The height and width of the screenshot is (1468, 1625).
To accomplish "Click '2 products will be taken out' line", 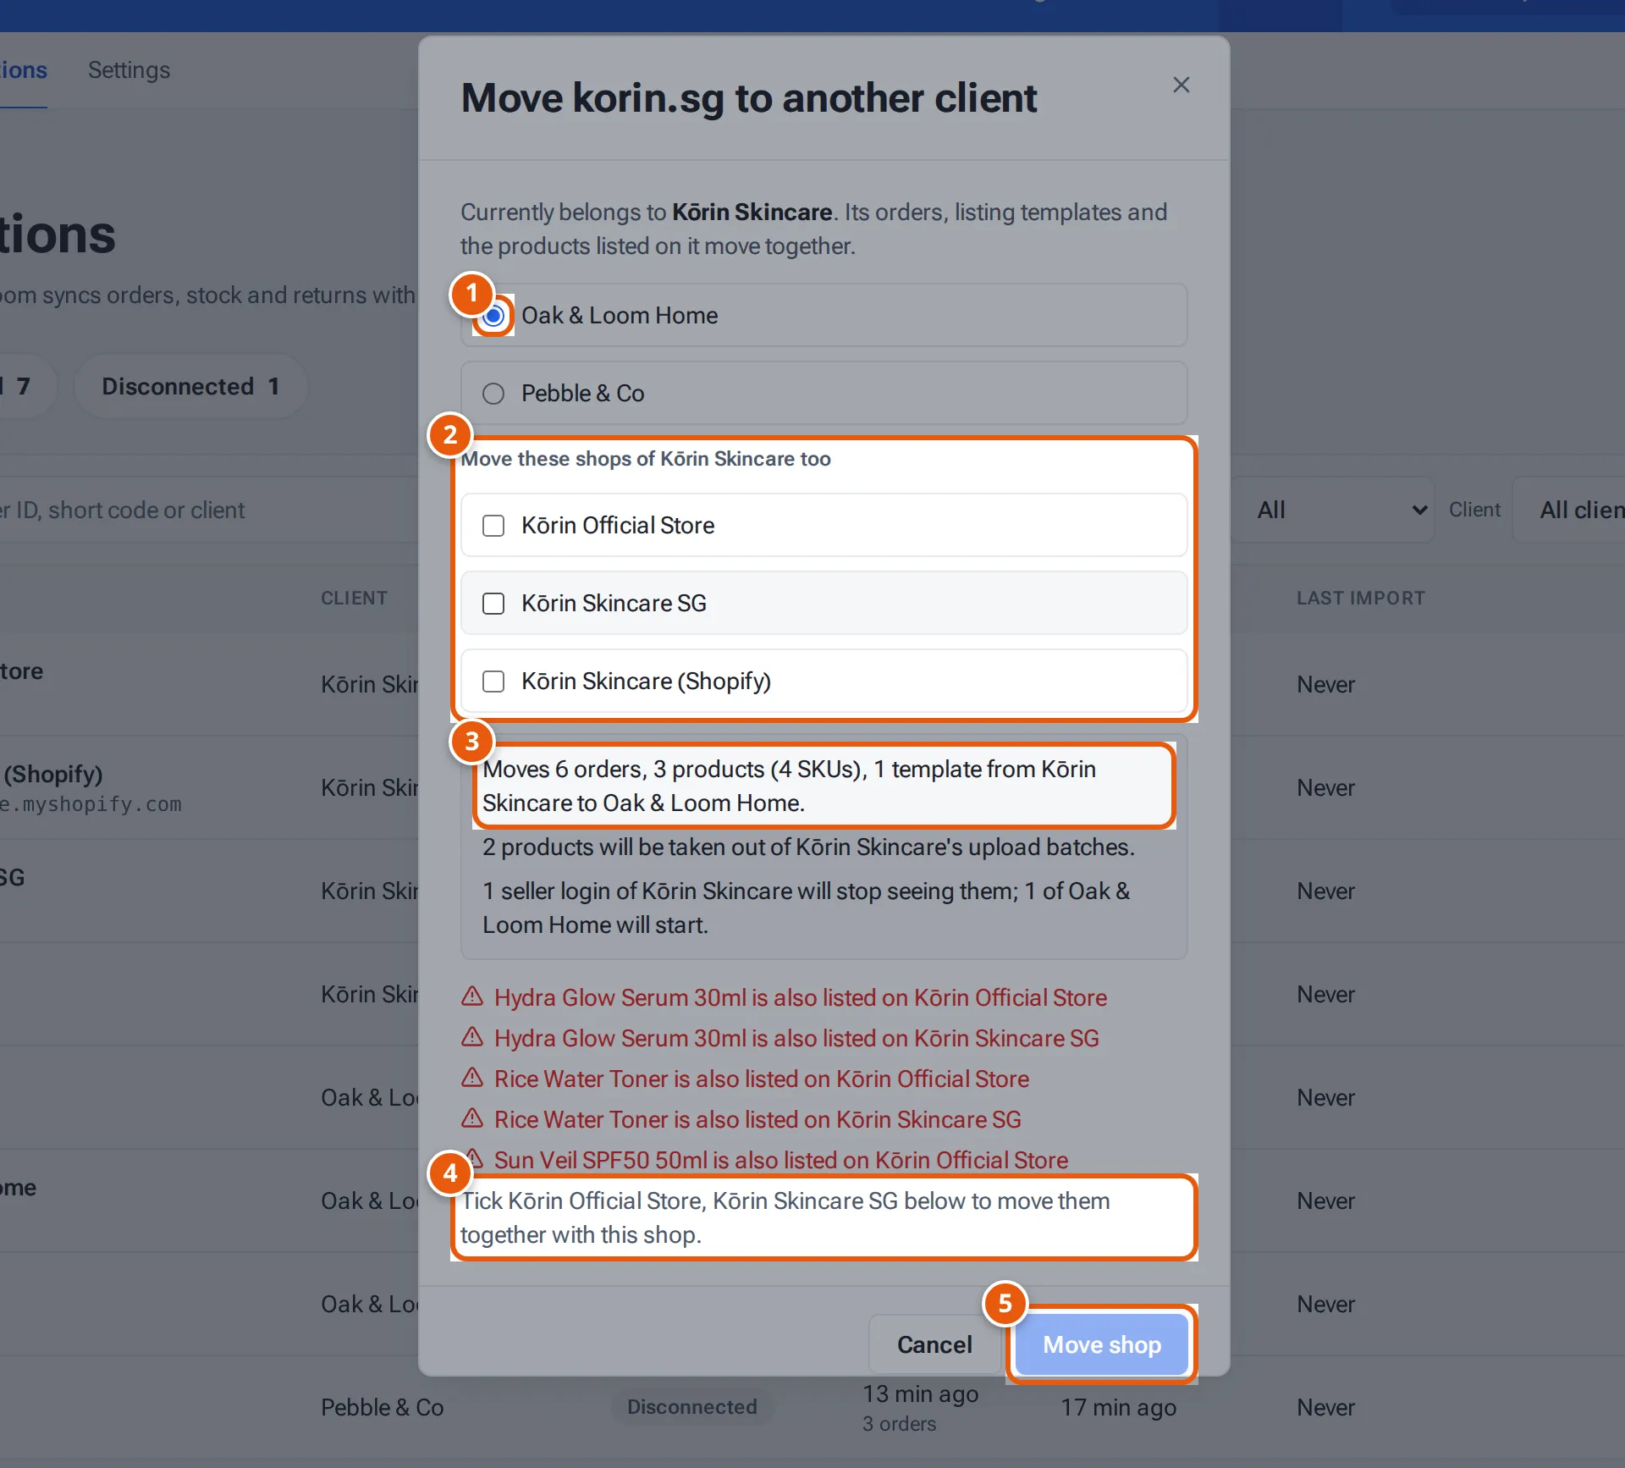I will coord(808,847).
